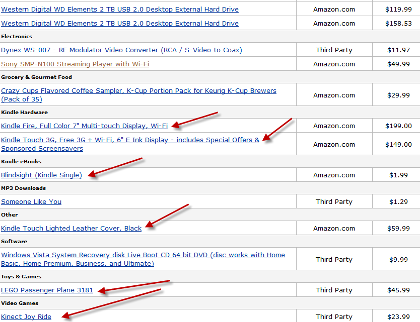Open the Someone Like You MP3 link
Screen dimensions: 420x322
click(31, 202)
